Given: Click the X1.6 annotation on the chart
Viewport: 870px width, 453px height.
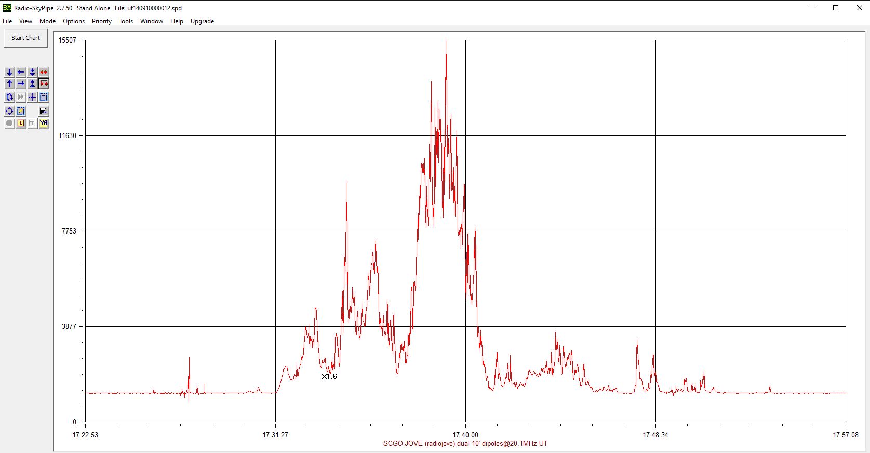Looking at the screenshot, I should tap(329, 376).
